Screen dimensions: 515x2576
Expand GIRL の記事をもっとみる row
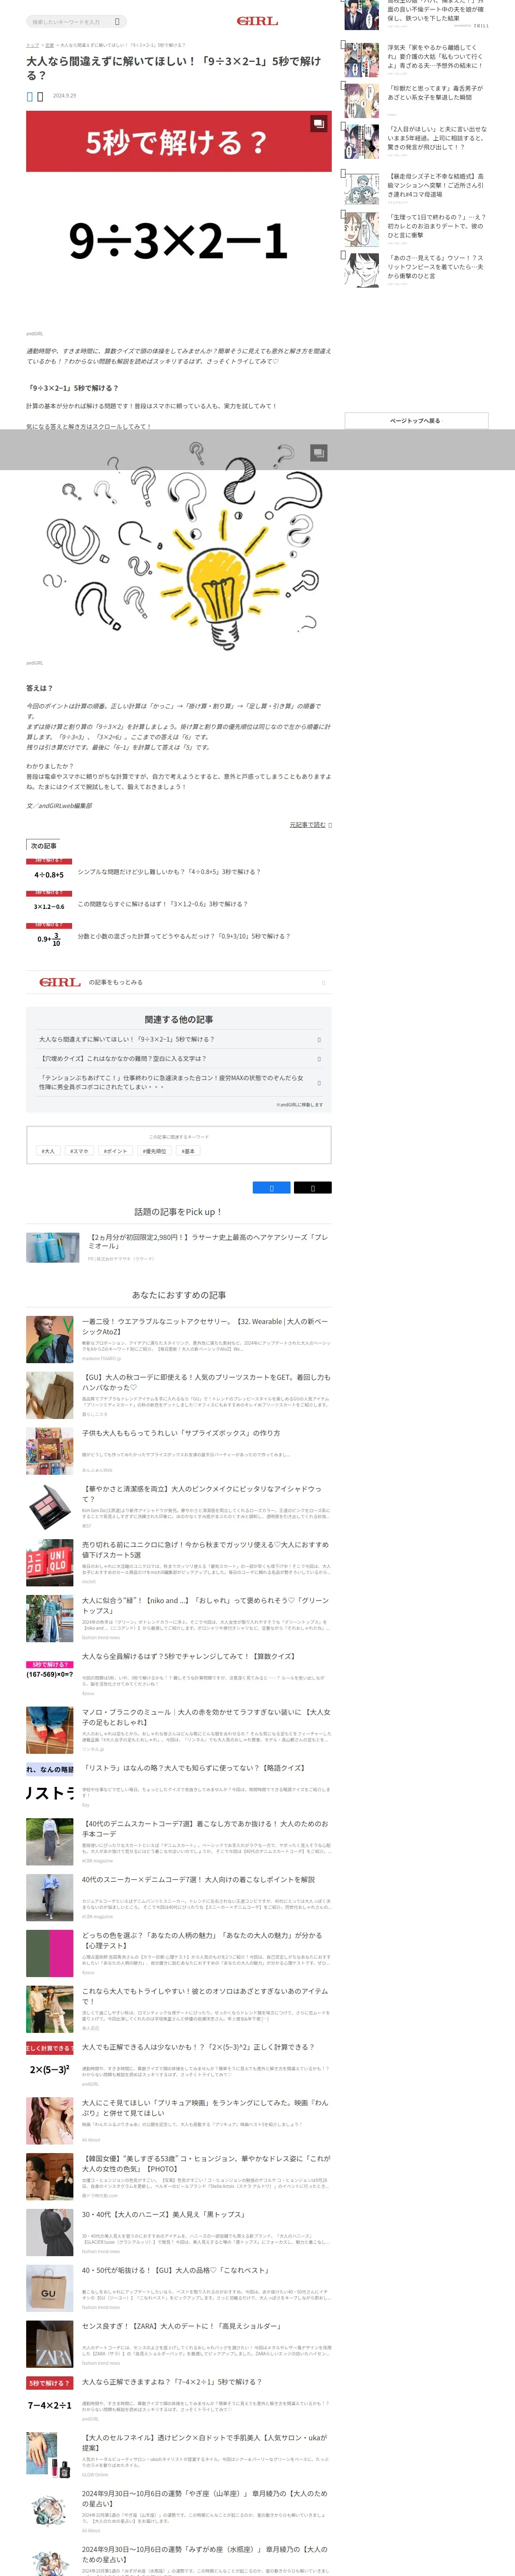[x=178, y=982]
